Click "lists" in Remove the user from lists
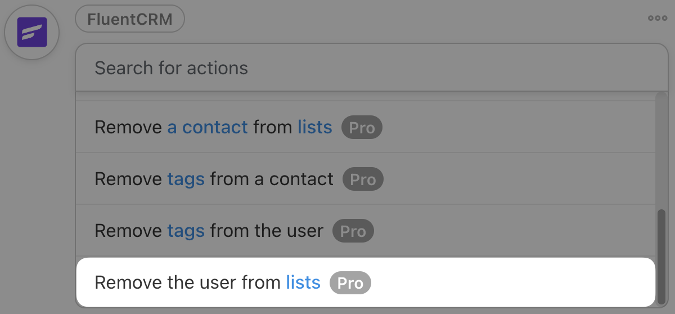675x314 pixels. coord(303,282)
